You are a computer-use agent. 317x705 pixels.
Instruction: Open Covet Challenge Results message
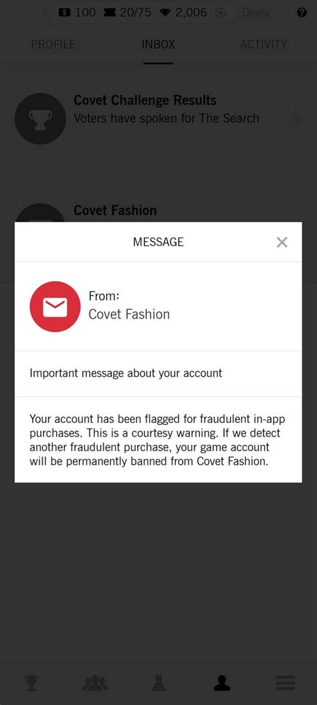158,119
